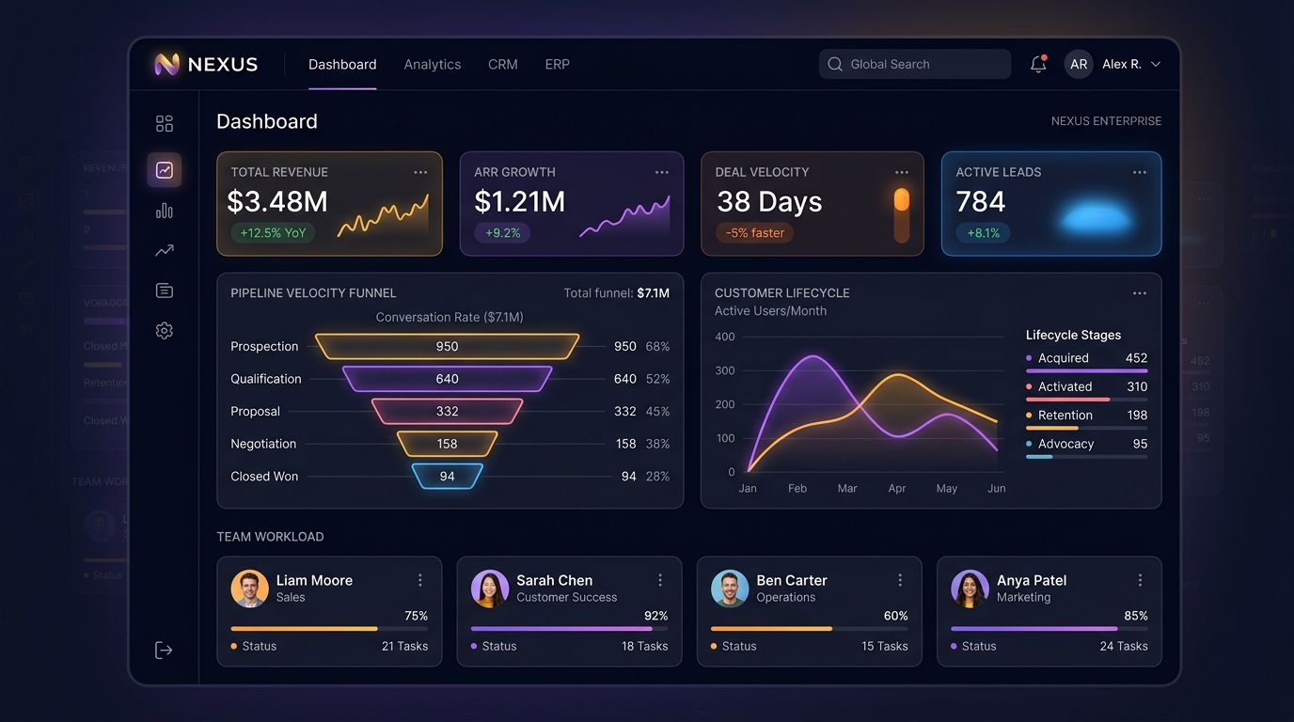Click the Total Revenue sparkline chart

coord(383,216)
